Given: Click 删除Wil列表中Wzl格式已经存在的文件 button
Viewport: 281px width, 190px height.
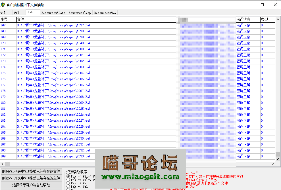Looking at the screenshot, I should click(31, 171).
